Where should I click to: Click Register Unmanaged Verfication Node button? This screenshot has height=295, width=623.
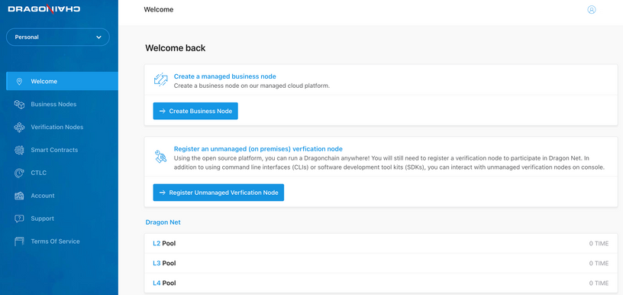(x=218, y=193)
